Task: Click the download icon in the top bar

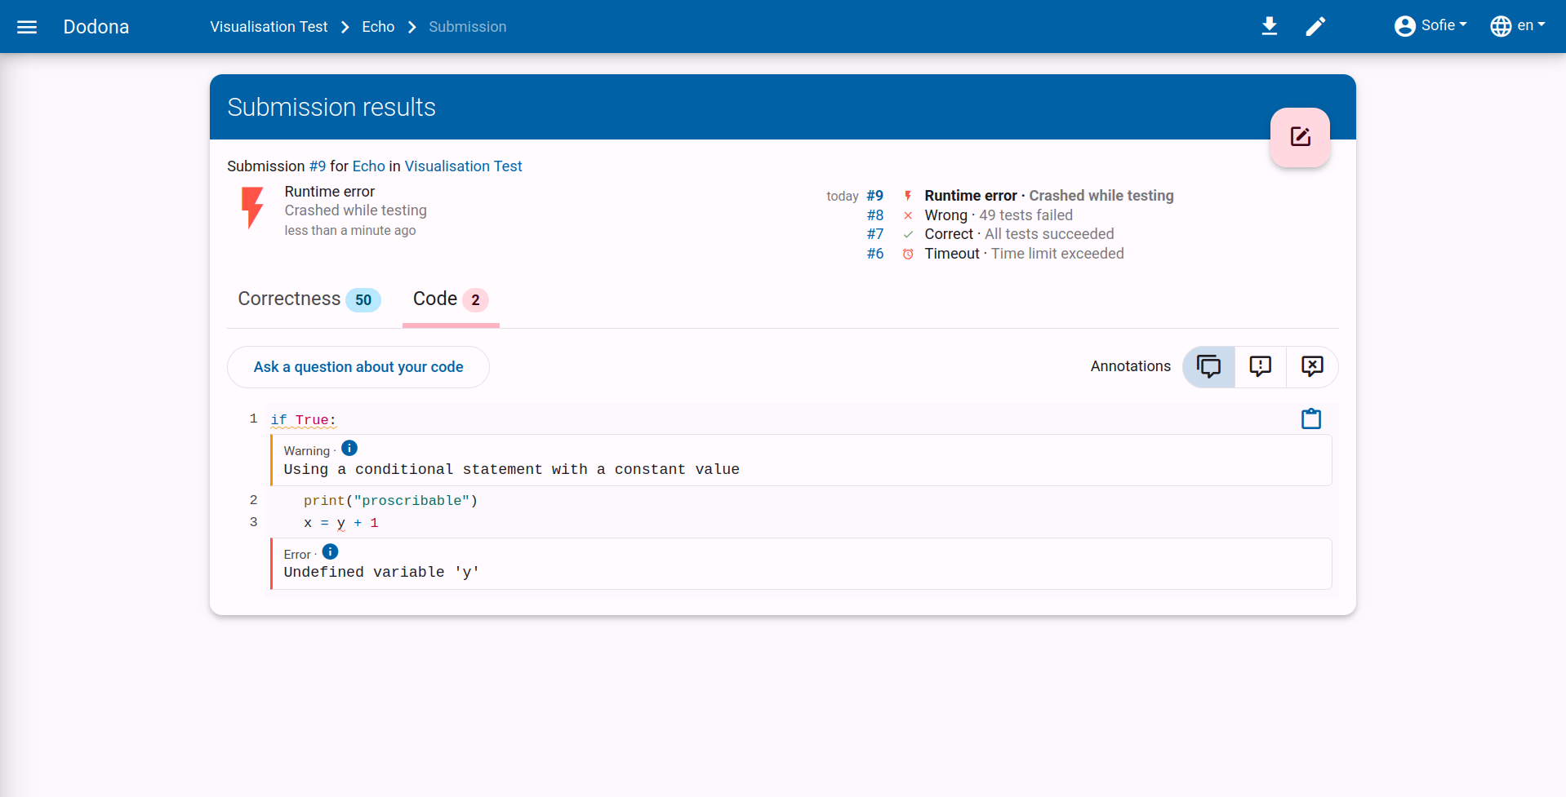Action: pyautogui.click(x=1269, y=27)
